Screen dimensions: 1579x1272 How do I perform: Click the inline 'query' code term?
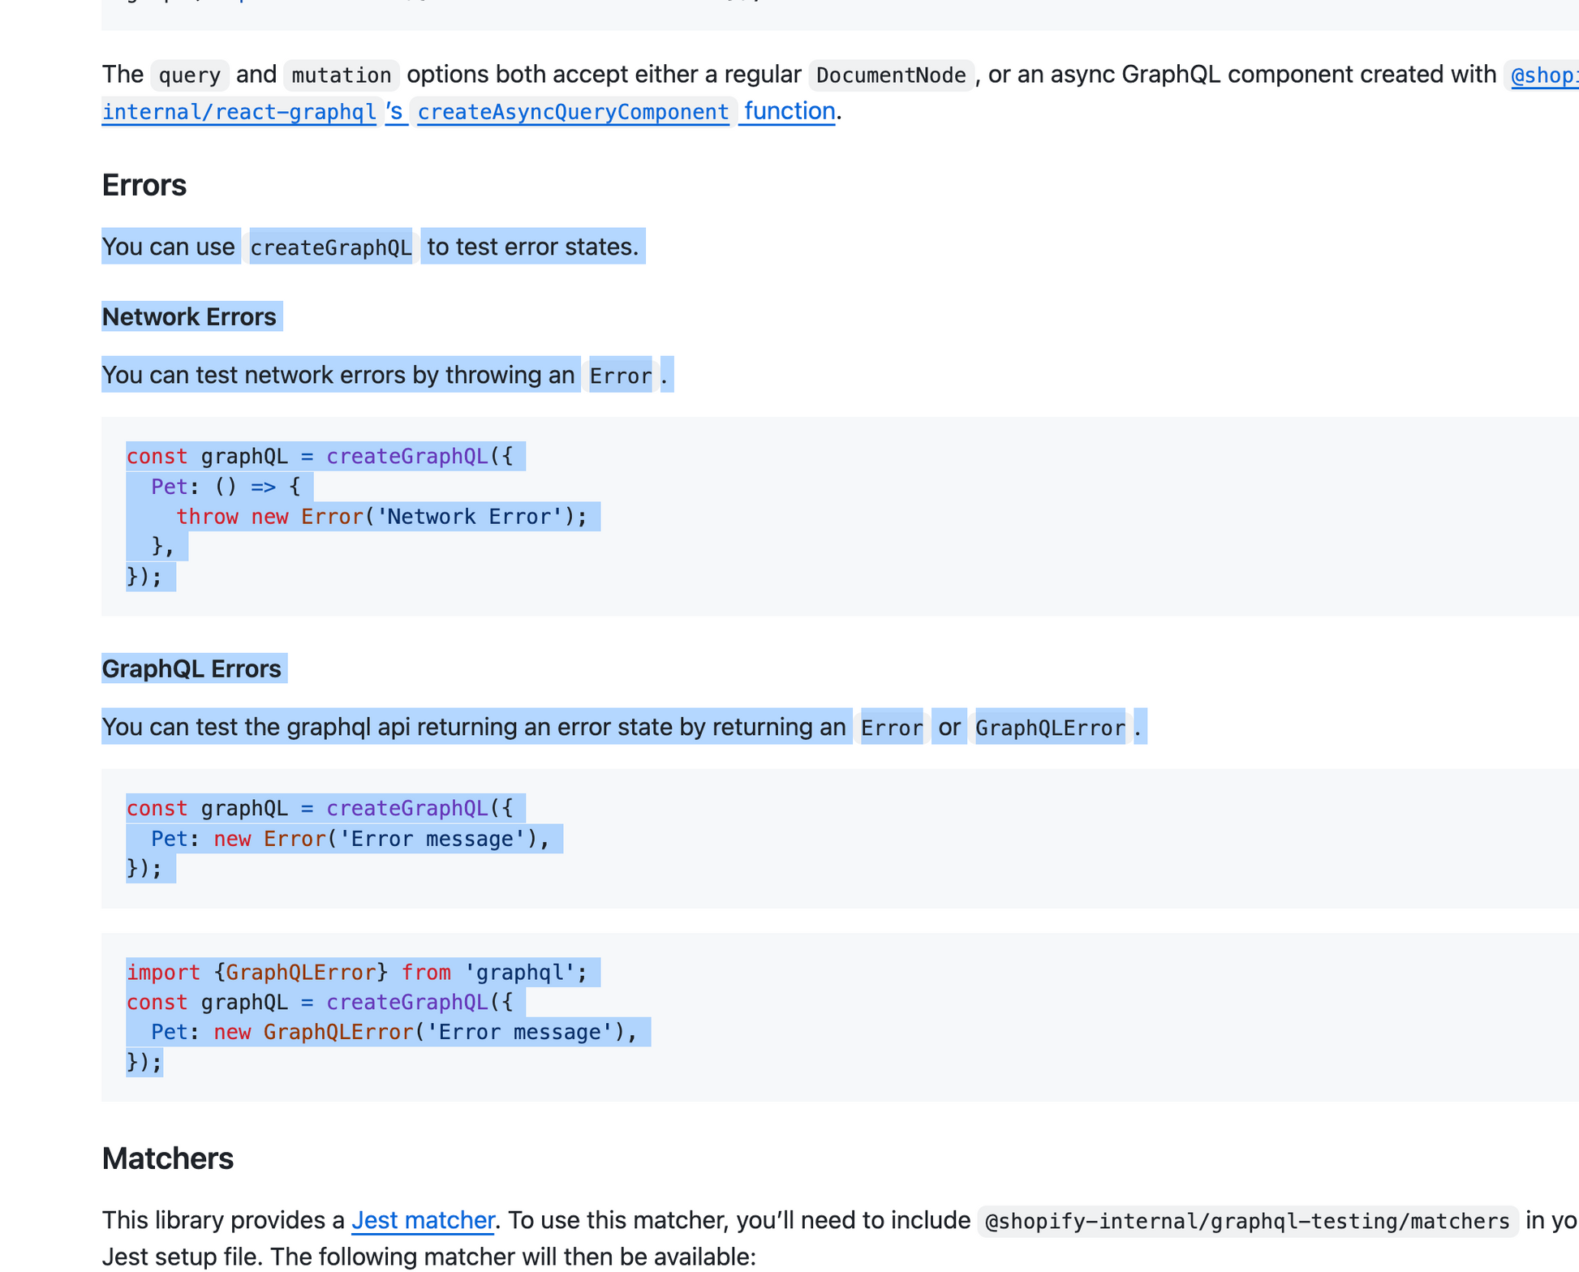(x=190, y=75)
